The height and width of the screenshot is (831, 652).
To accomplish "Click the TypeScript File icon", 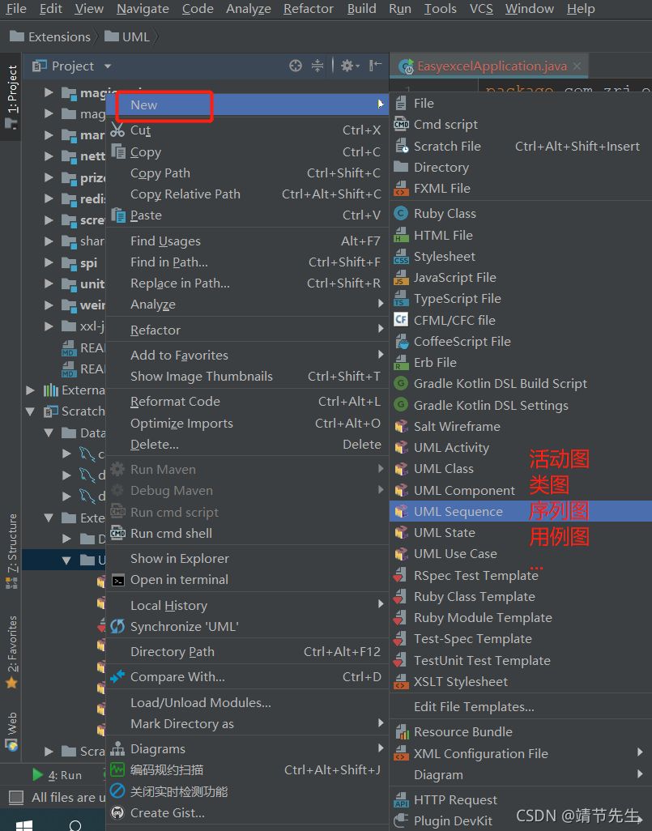I will pos(401,299).
